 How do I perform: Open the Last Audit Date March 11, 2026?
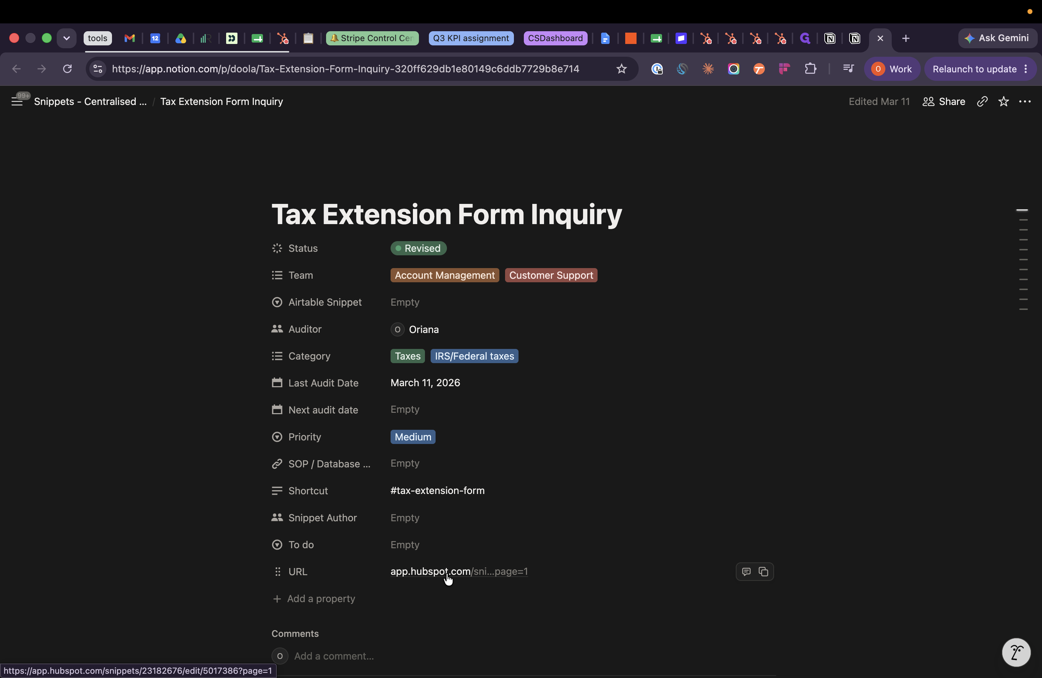[425, 383]
